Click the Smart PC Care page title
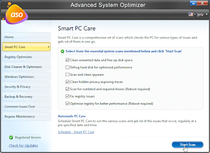Image resolution: width=210 pixels, height=153 pixels. (x=77, y=28)
